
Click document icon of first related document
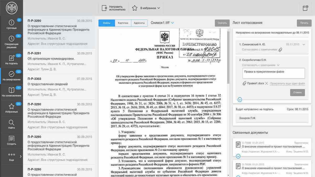[x=238, y=144]
